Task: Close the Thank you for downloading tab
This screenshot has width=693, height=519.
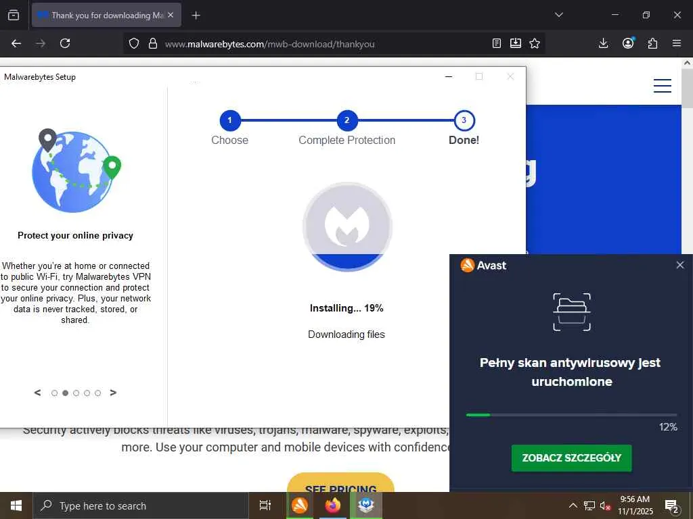Action: click(171, 15)
